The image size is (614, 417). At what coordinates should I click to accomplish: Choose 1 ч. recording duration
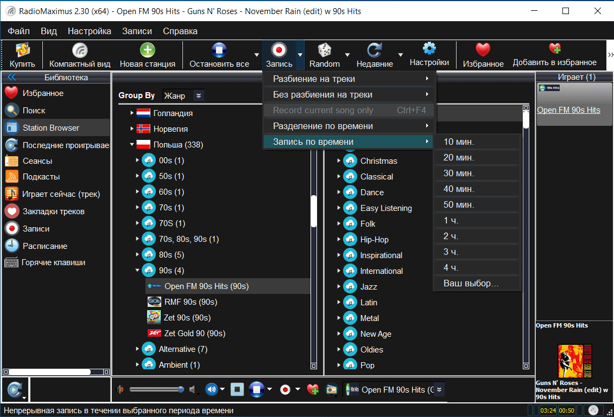click(478, 220)
